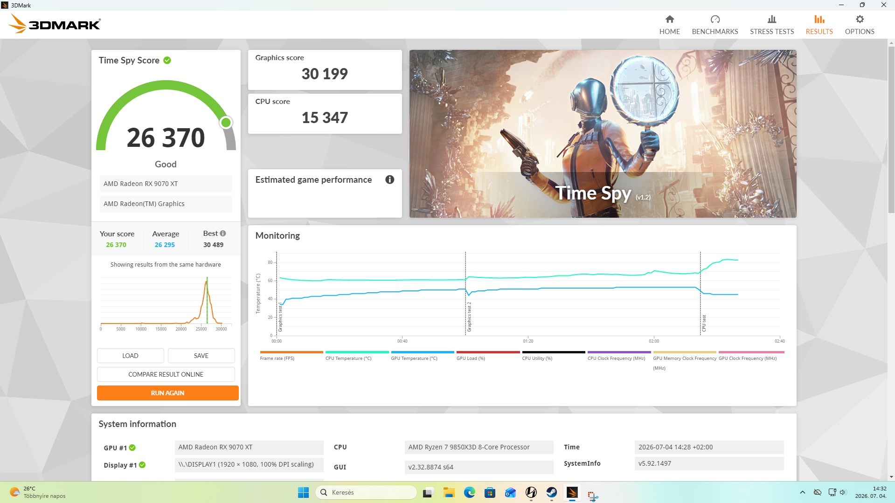Open Steam from the taskbar
The width and height of the screenshot is (895, 503).
pyautogui.click(x=551, y=492)
